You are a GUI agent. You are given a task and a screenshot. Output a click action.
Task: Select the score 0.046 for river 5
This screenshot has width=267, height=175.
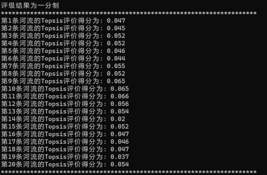(116, 51)
